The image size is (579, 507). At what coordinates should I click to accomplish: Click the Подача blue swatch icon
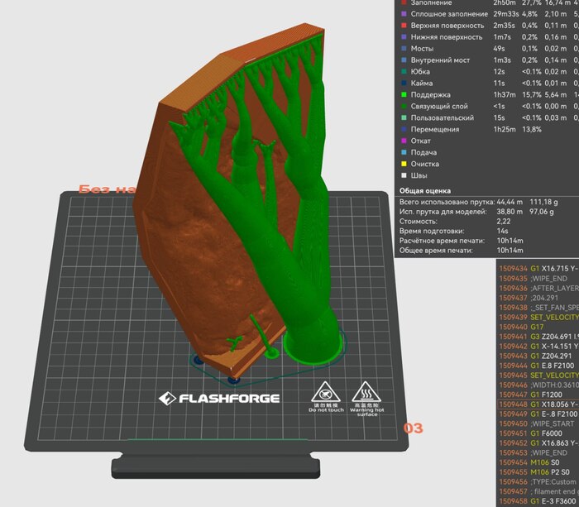tap(403, 152)
